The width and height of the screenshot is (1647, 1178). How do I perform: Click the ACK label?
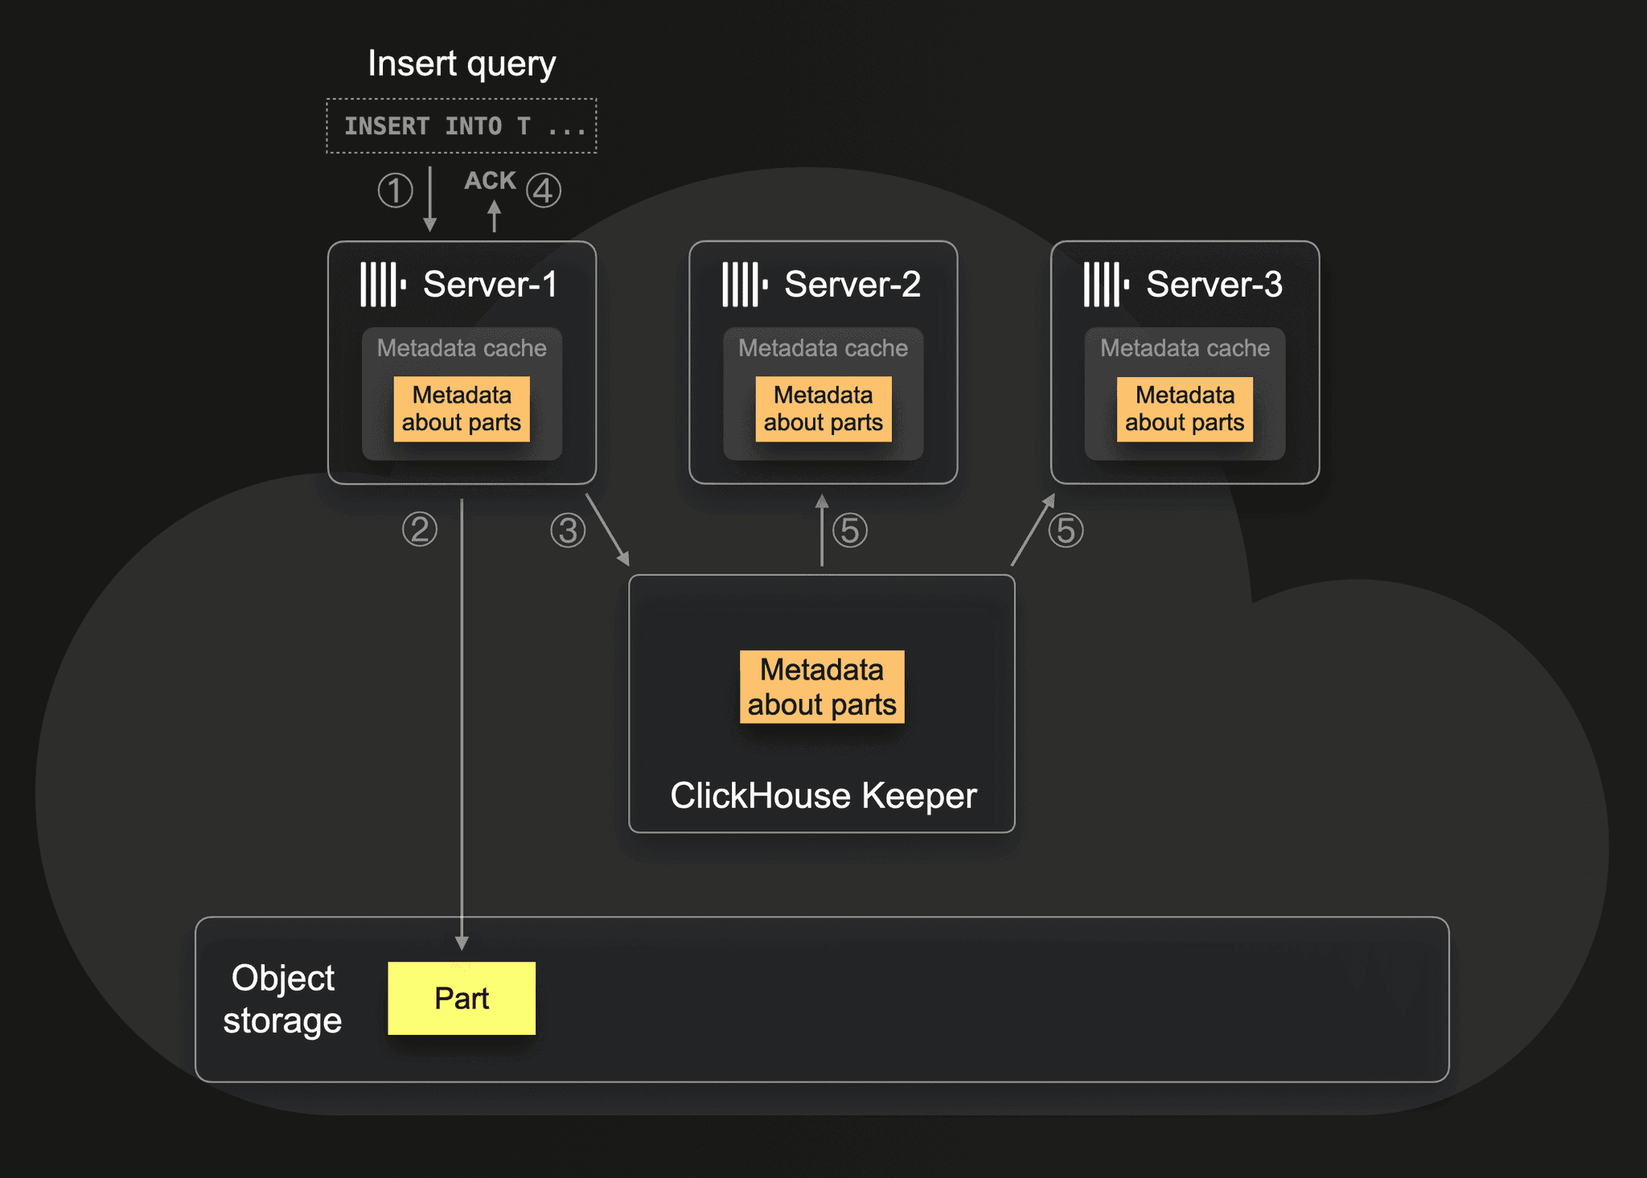[x=490, y=180]
